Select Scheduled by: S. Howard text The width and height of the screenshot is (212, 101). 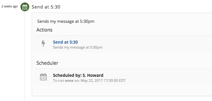pyautogui.click(x=78, y=75)
